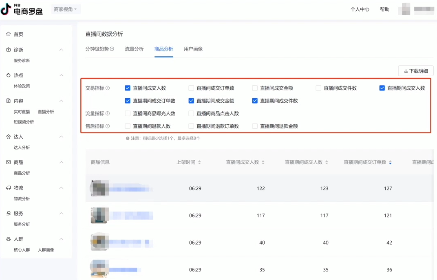Uncheck 直播期间成交人数 checkbox
Screen dimensions: 437x280
point(382,88)
